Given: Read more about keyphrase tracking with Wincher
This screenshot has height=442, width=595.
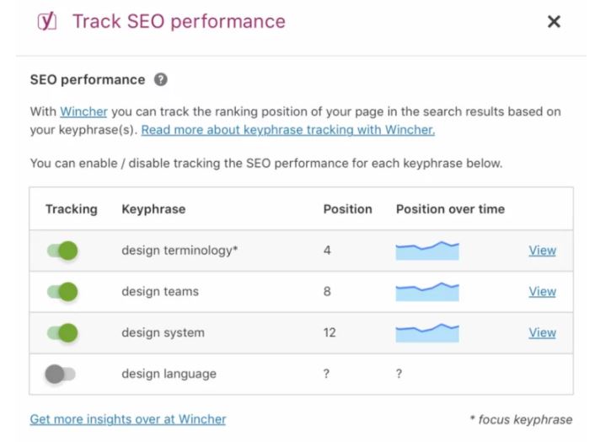Looking at the screenshot, I should point(288,130).
